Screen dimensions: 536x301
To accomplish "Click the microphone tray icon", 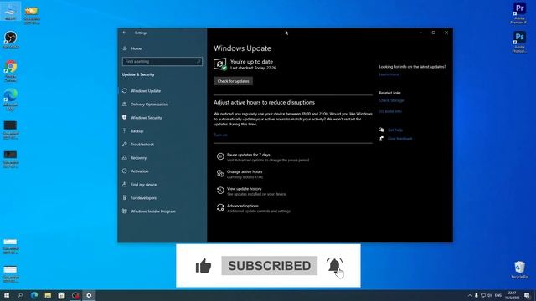I will [x=477, y=295].
